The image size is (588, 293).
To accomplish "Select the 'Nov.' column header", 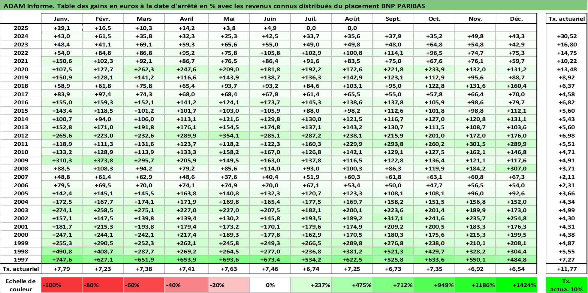I will point(475,19).
